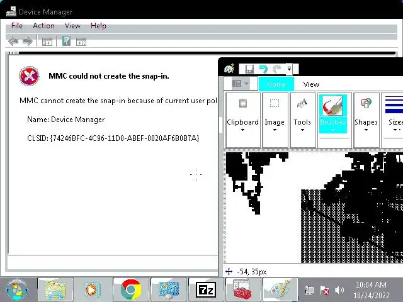403x302 pixels.
Task: Click the red error icon in MMC message
Action: pyautogui.click(x=29, y=76)
